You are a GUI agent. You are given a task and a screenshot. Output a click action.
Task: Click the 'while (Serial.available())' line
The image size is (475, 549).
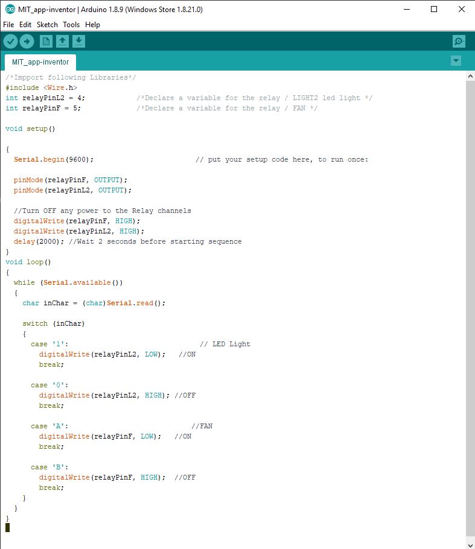click(68, 282)
